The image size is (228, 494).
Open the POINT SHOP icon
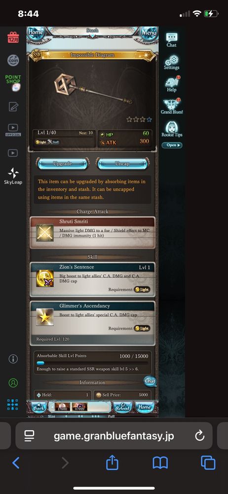pos(13,82)
